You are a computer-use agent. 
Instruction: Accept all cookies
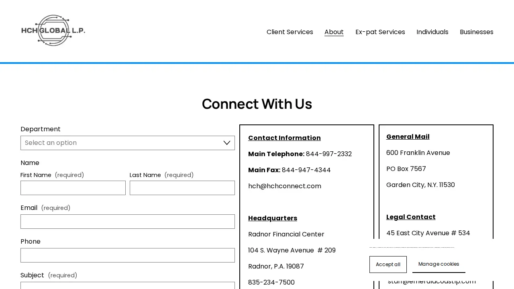[388, 265]
